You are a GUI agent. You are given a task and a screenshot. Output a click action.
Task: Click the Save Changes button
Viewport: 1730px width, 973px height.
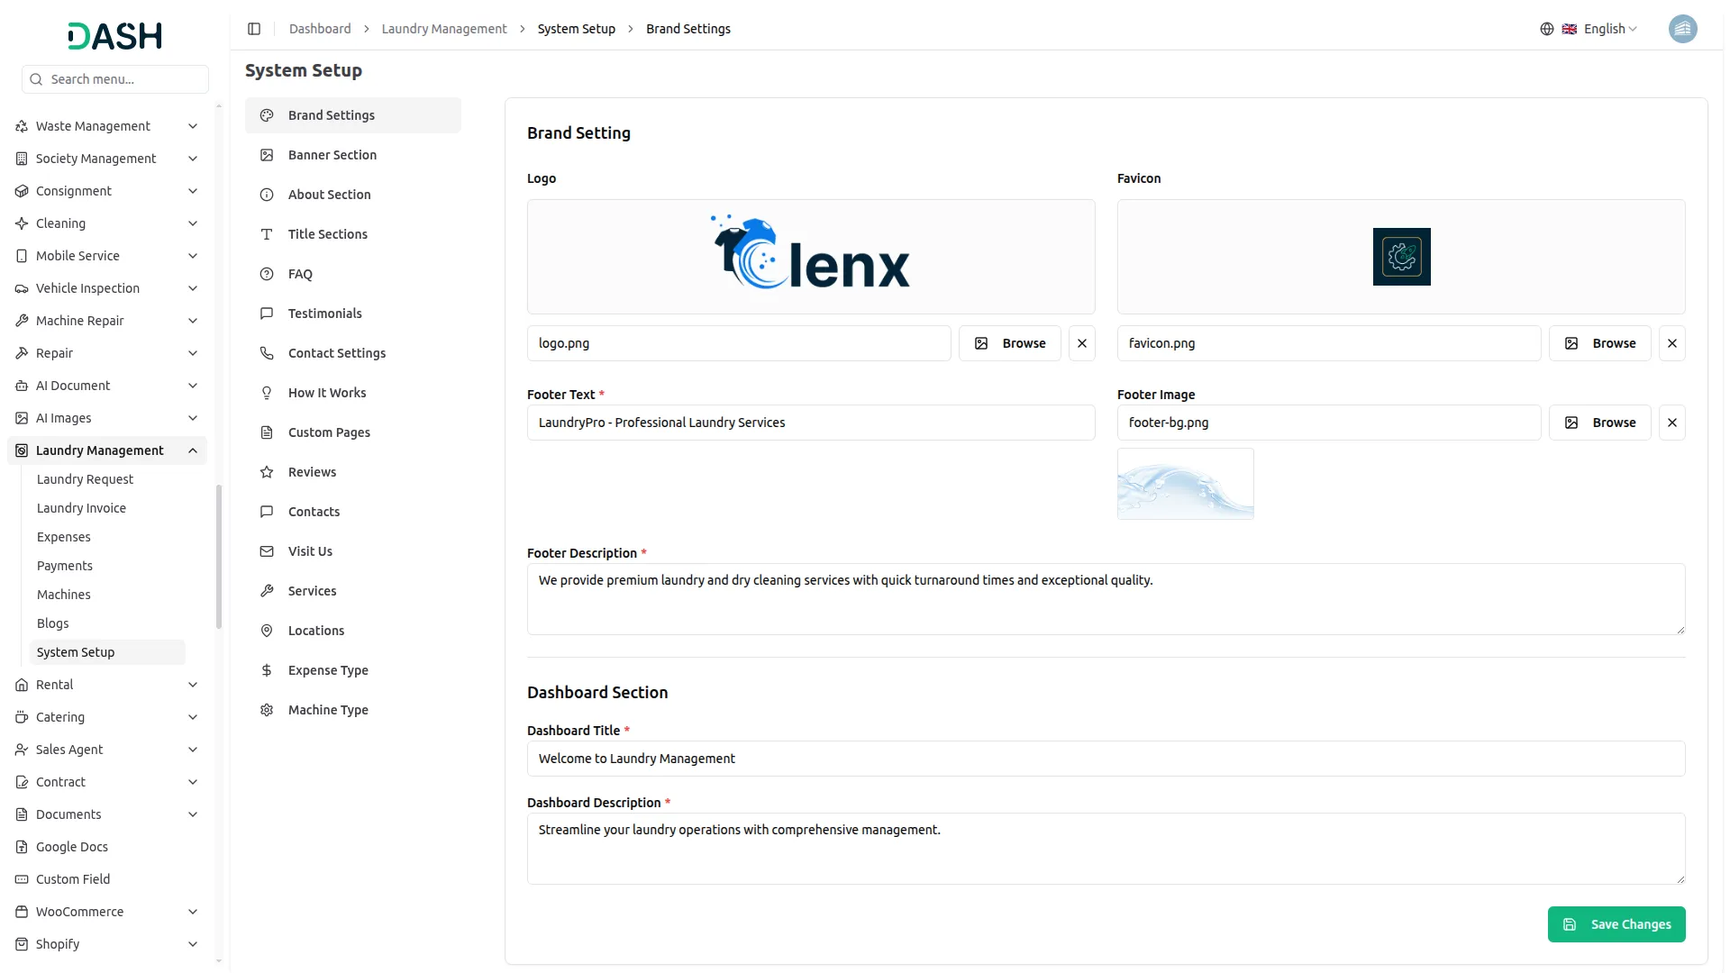click(x=1616, y=924)
